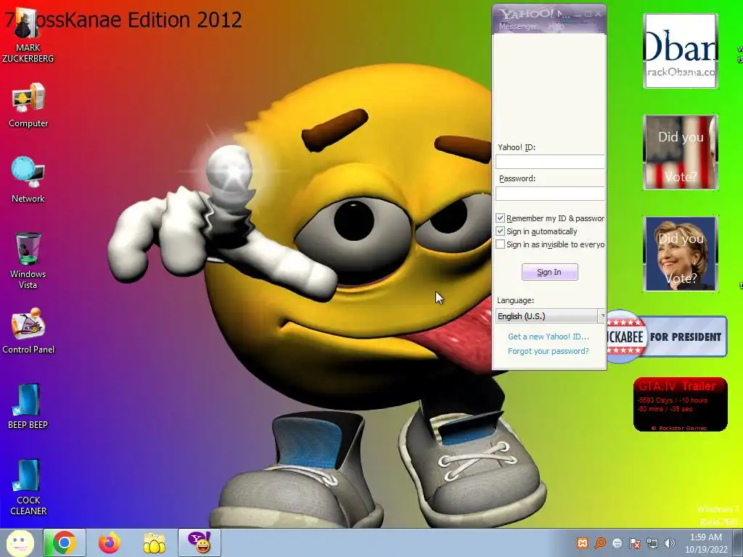The height and width of the screenshot is (557, 743).
Task: Select Yahoo Messenger taskbar button
Action: [200, 542]
